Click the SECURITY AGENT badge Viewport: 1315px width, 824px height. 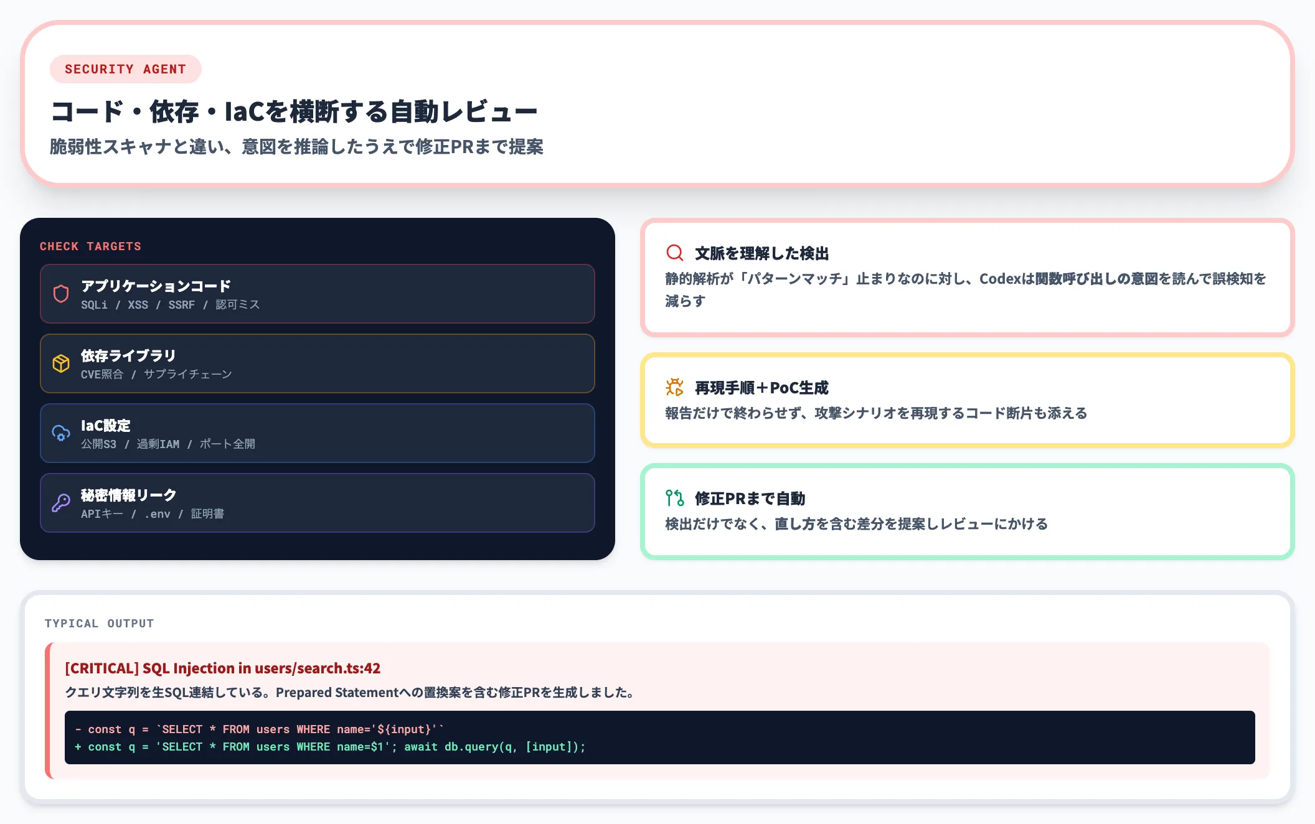125,69
